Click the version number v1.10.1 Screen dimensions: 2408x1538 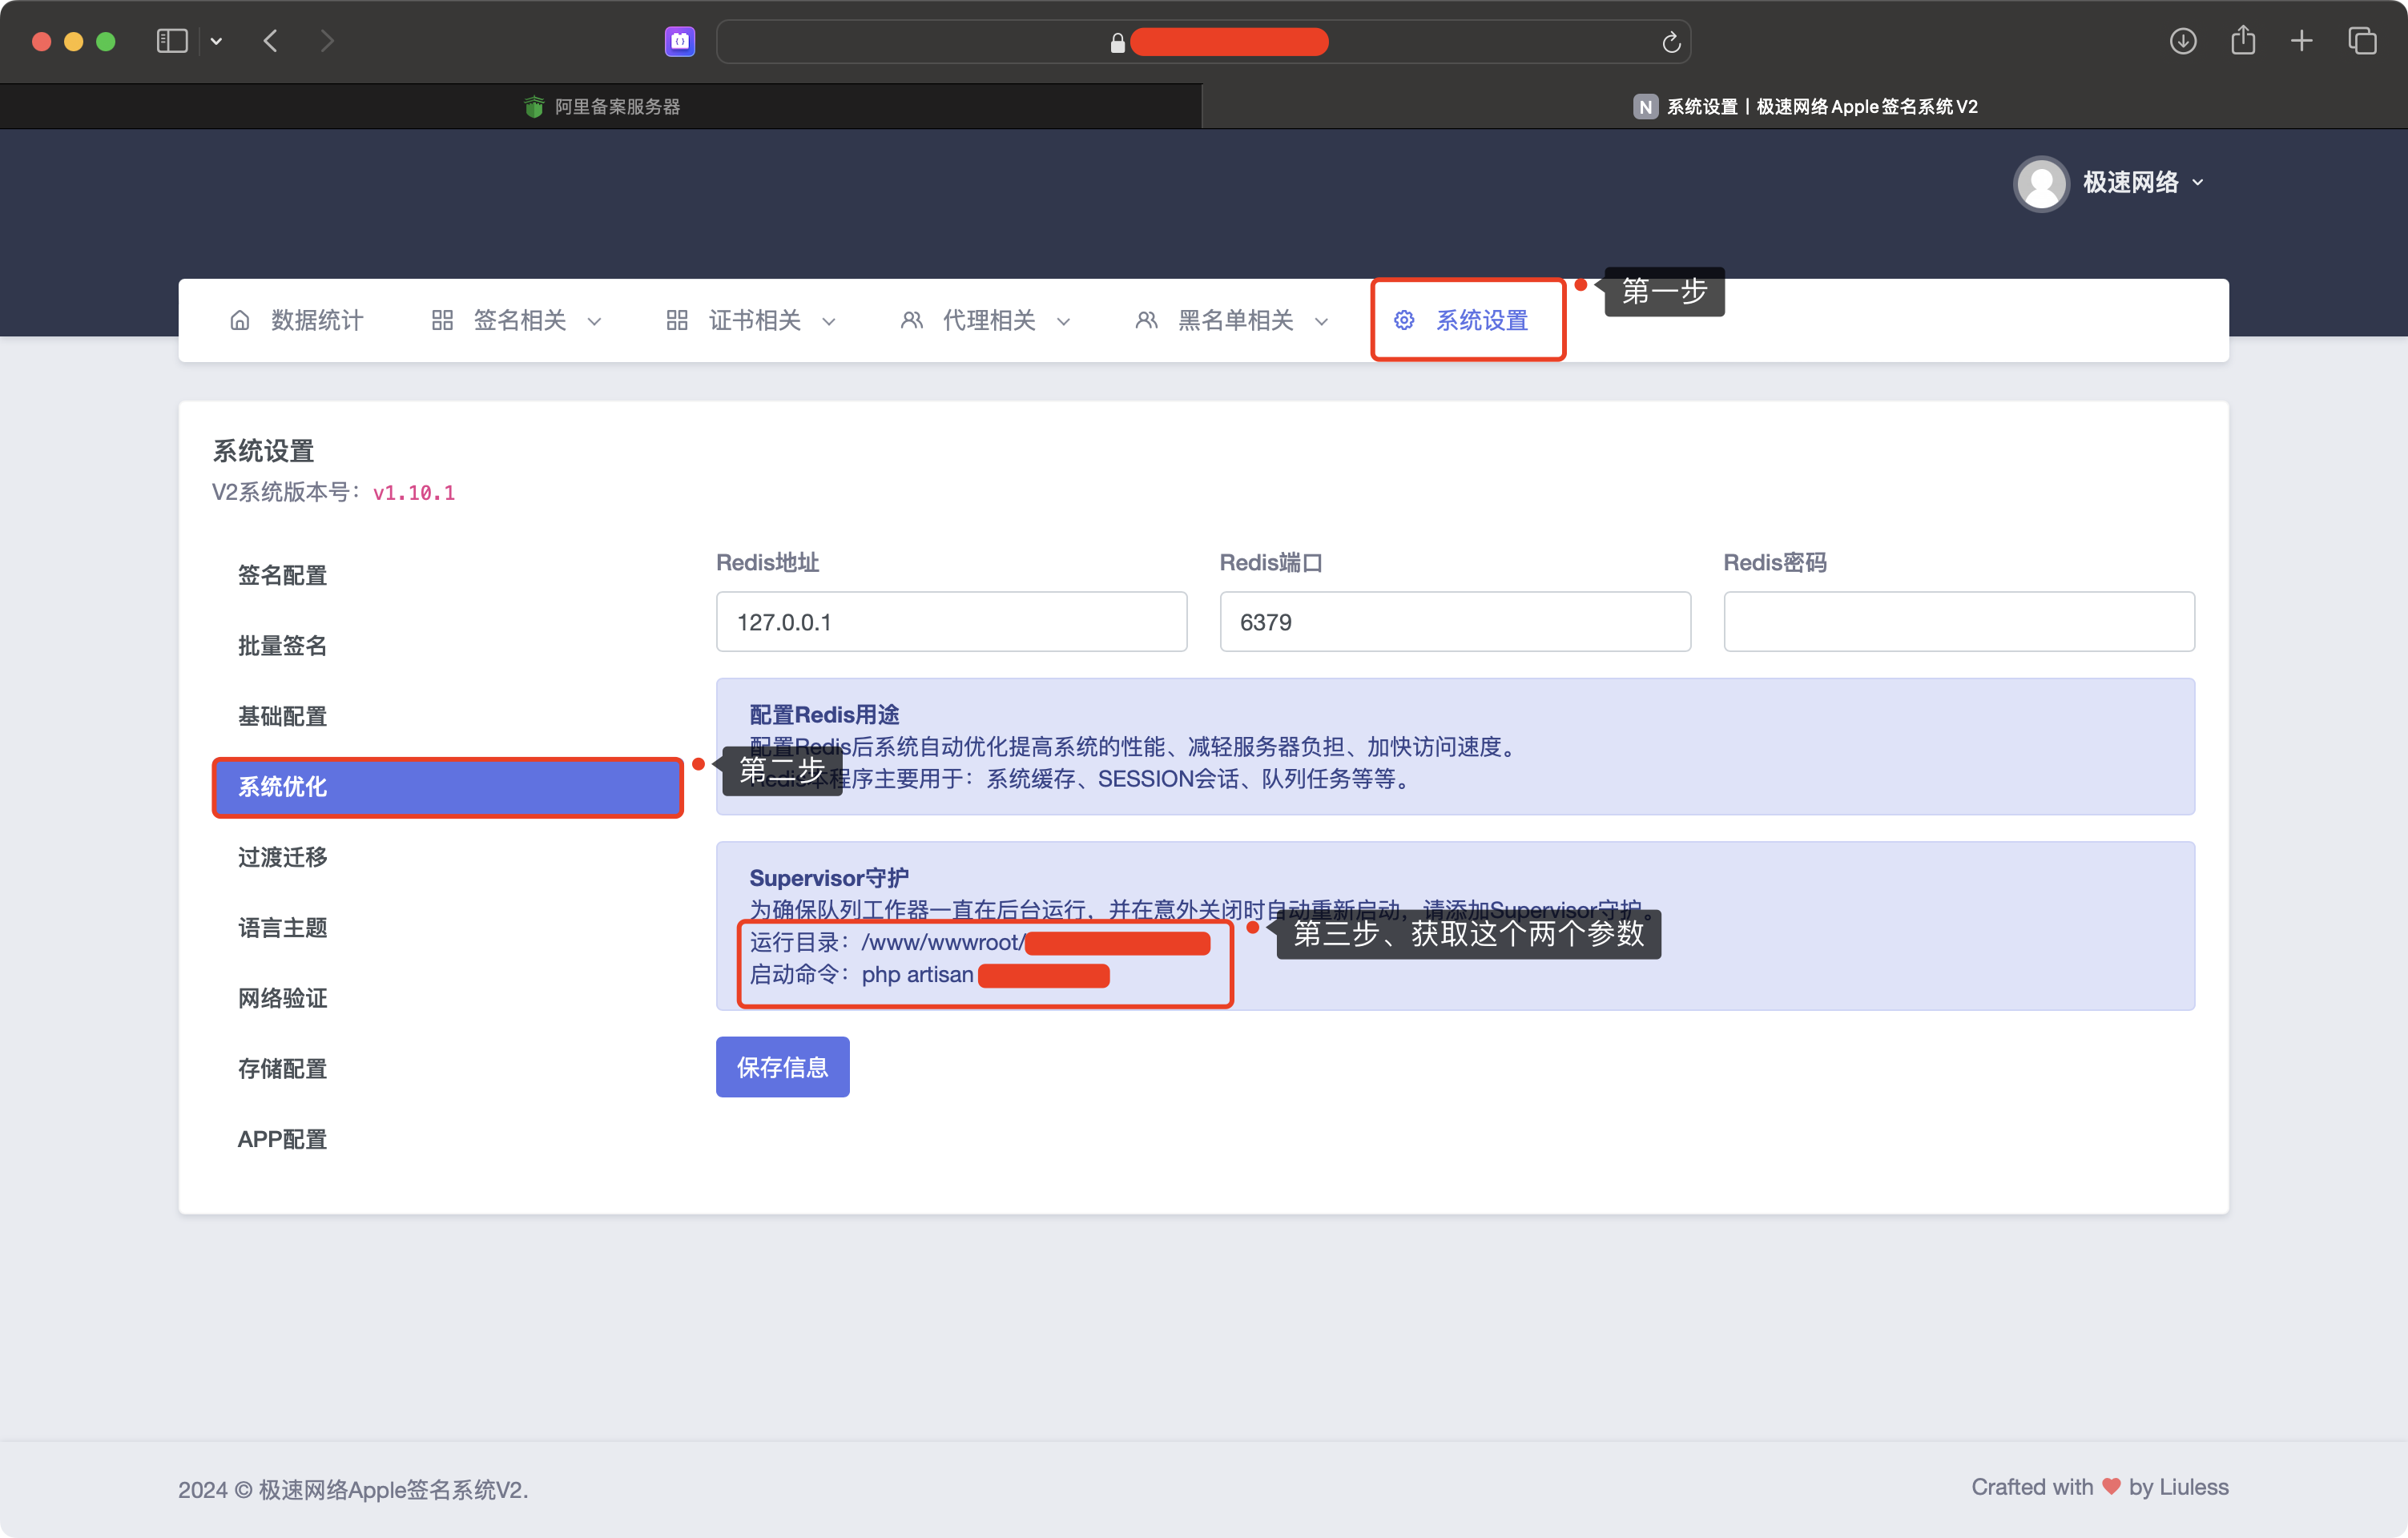pos(414,493)
